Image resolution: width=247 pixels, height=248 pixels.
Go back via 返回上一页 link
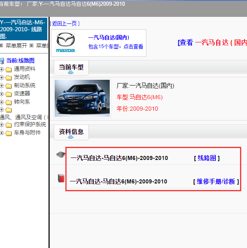65,23
